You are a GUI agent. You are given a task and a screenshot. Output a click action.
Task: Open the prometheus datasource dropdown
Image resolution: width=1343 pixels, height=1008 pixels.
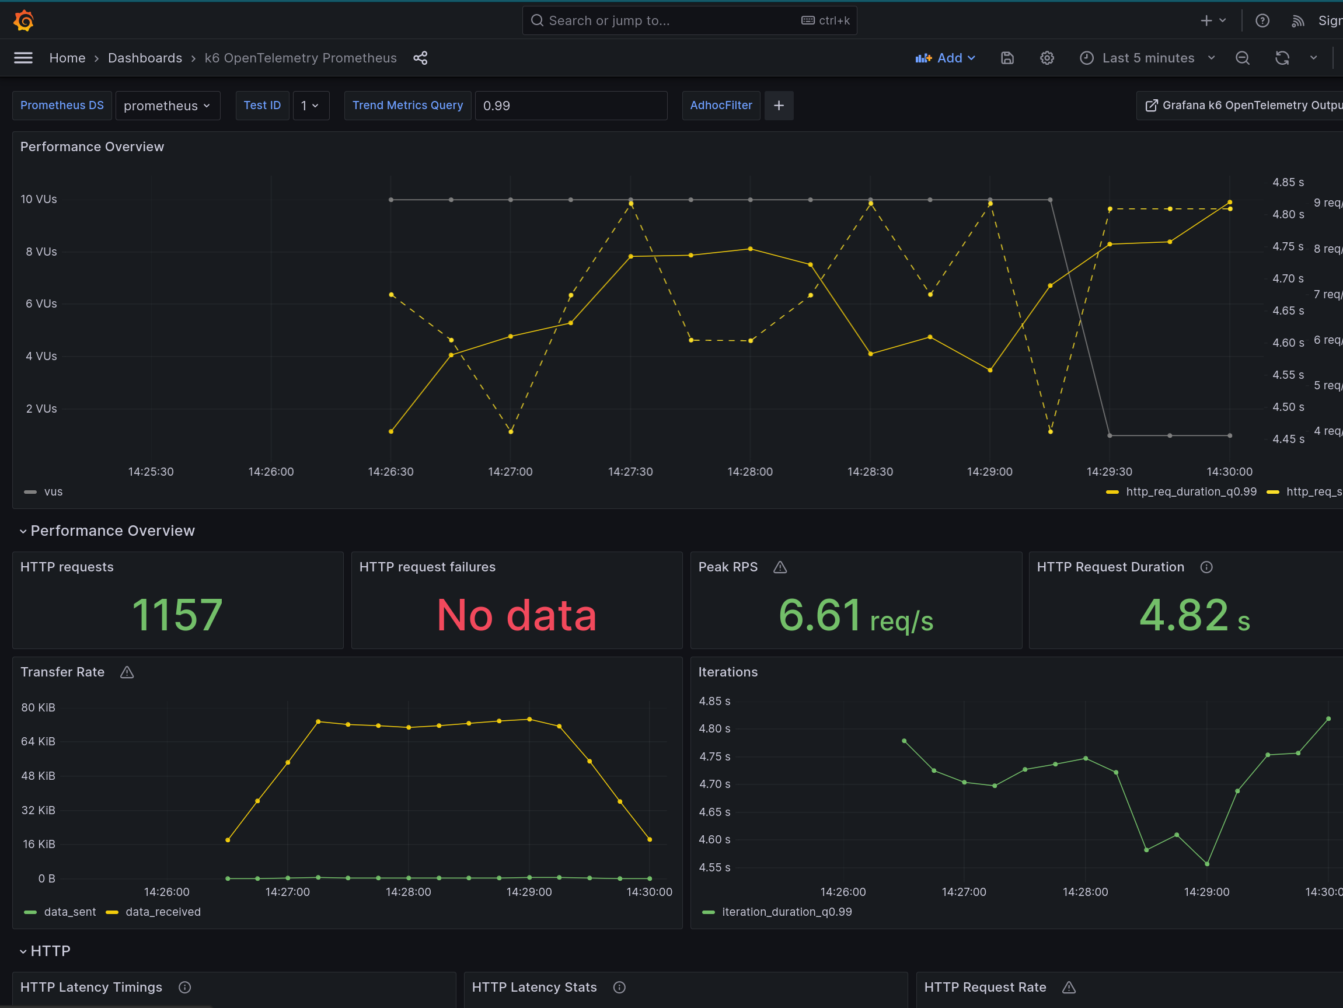167,106
